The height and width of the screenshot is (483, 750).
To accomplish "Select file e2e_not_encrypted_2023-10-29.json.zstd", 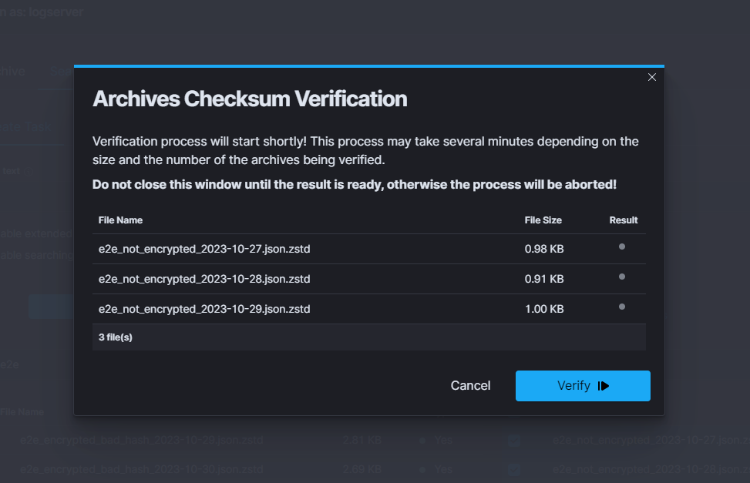I will pyautogui.click(x=204, y=309).
